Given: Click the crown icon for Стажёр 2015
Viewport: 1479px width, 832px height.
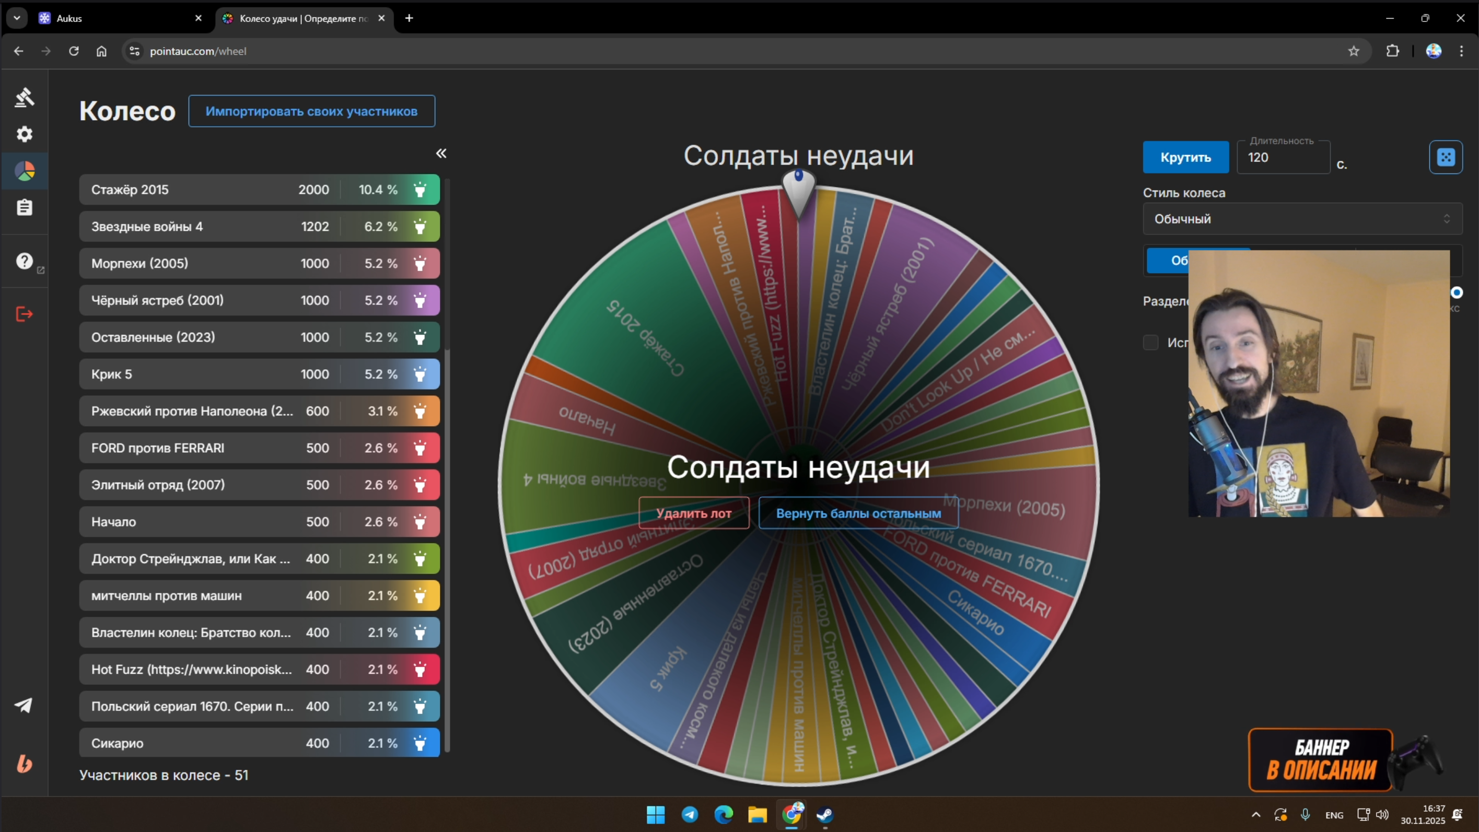Looking at the screenshot, I should click(x=420, y=190).
